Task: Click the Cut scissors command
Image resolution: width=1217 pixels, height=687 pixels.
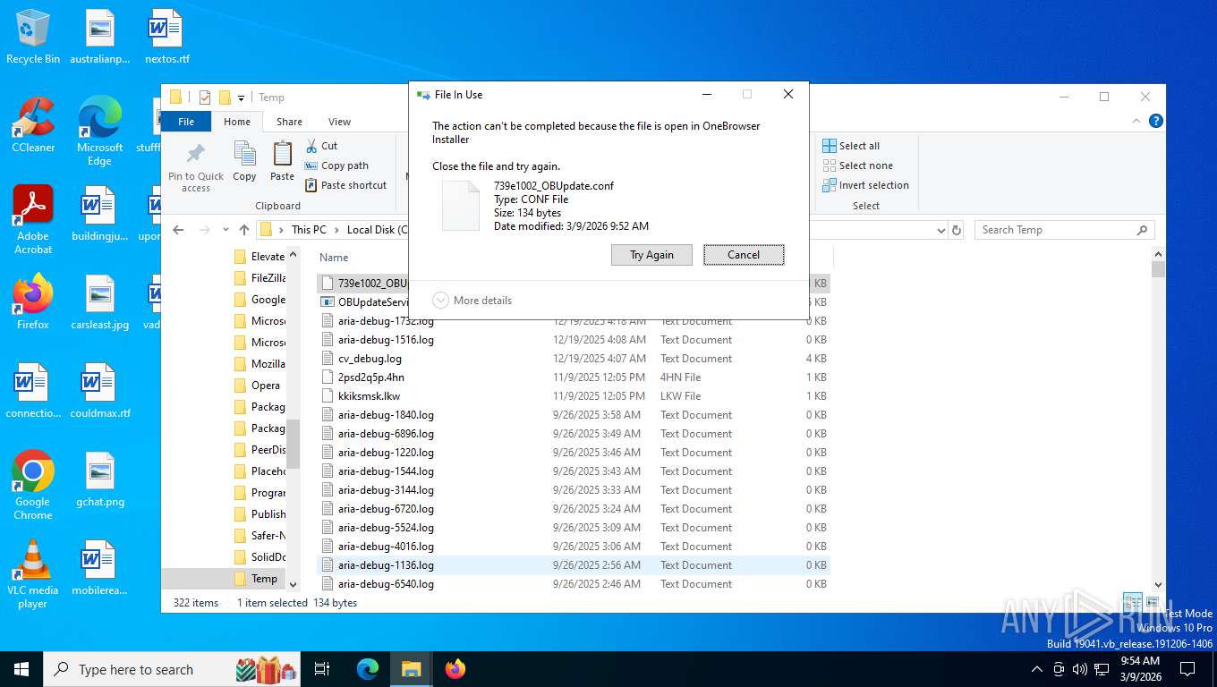Action: tap(321, 146)
